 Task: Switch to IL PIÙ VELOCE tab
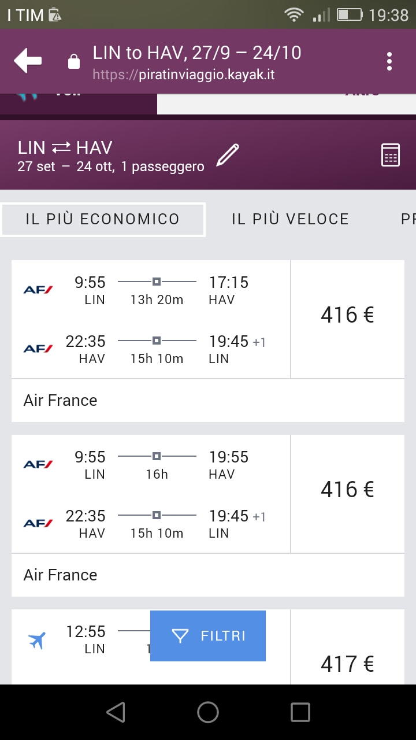coord(290,220)
